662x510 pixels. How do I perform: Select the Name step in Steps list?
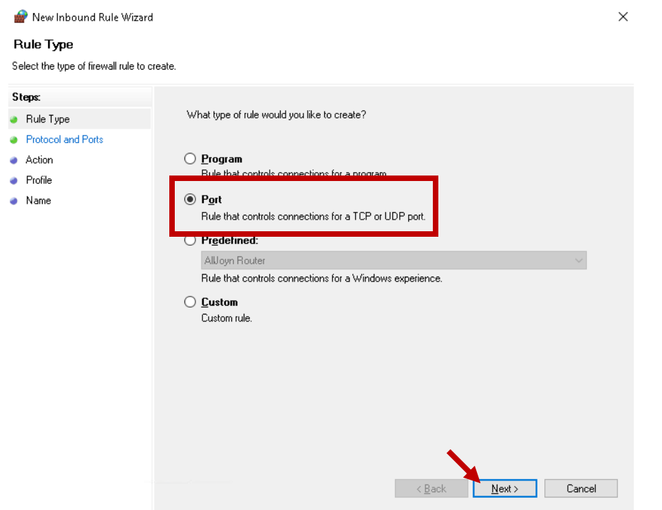coord(38,201)
